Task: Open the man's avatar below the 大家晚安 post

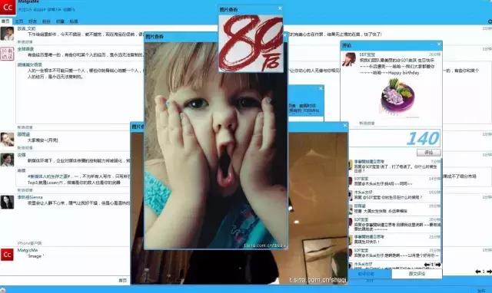Action: pyautogui.click(x=7, y=160)
